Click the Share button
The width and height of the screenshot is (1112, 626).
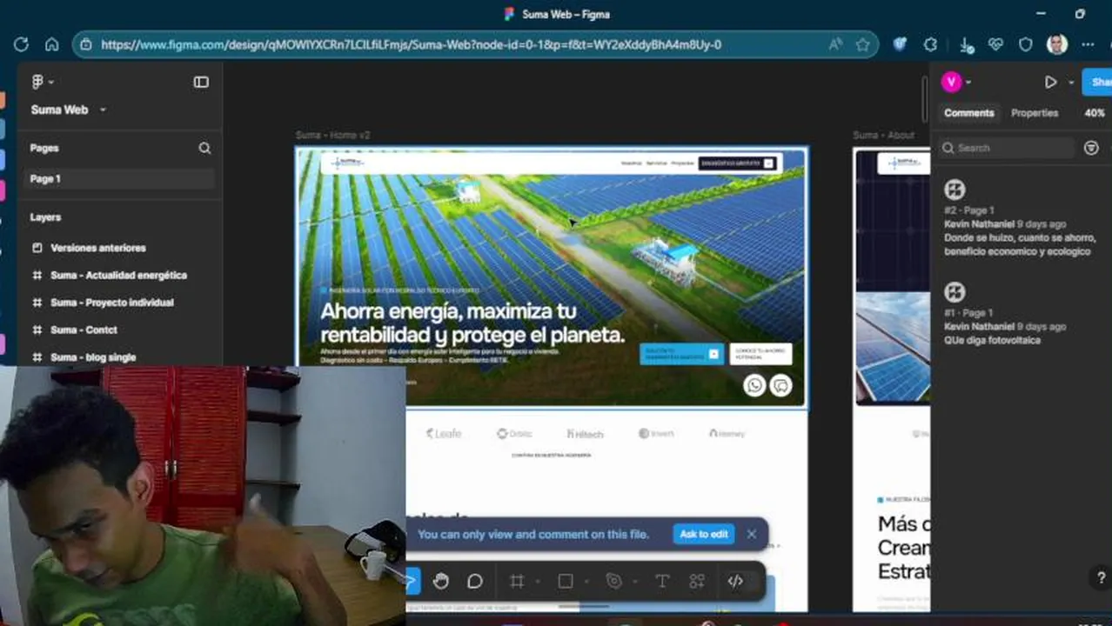pyautogui.click(x=1097, y=82)
